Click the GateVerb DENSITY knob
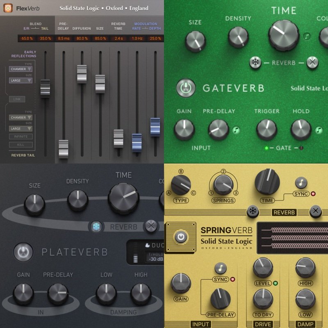328x328 pixels. coord(238,36)
